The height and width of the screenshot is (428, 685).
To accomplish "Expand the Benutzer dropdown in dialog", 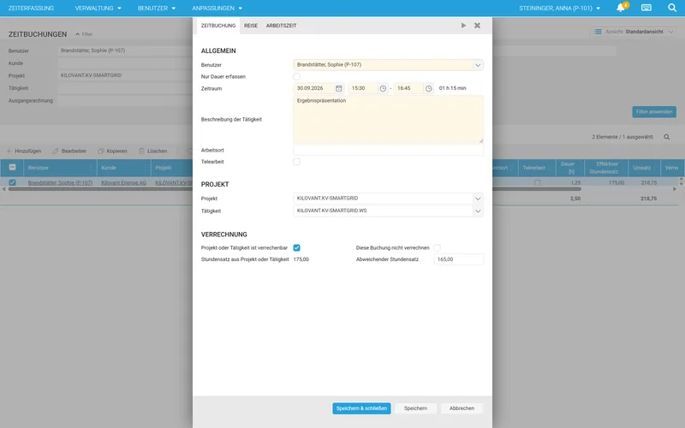I will click(x=478, y=65).
